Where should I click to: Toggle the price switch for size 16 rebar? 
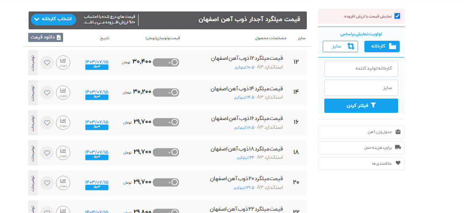[166, 122]
